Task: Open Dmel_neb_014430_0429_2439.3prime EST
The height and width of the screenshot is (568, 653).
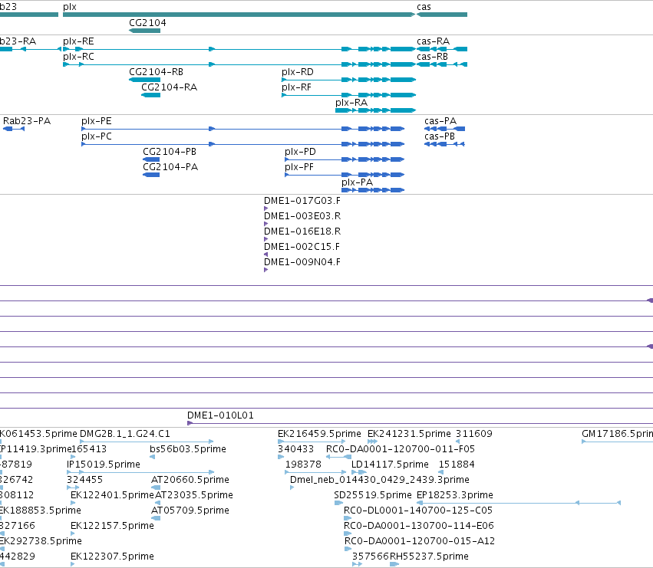Action: tap(292, 488)
